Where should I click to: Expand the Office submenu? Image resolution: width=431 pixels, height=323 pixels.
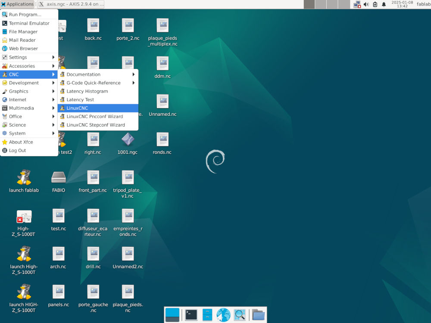click(29, 116)
